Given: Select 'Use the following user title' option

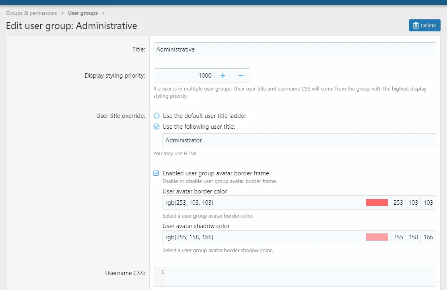Looking at the screenshot, I should [157, 127].
